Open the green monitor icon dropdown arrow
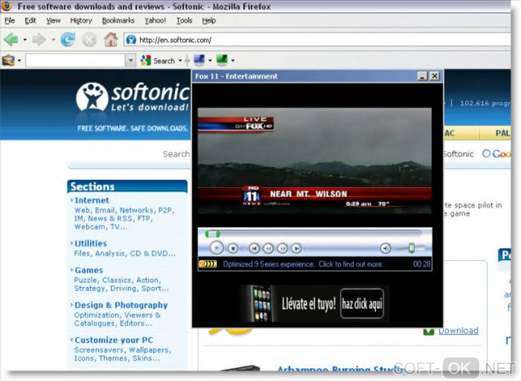521x381 pixels. 232,60
